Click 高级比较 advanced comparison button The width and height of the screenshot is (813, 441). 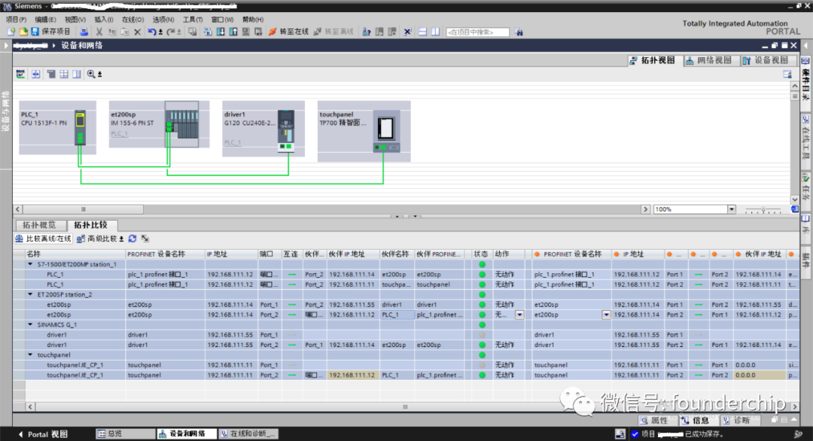point(100,239)
